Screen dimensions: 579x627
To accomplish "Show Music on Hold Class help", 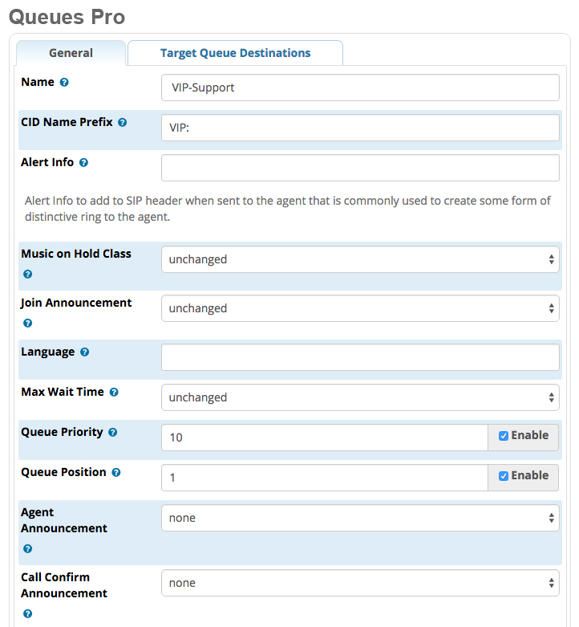I will point(27,275).
